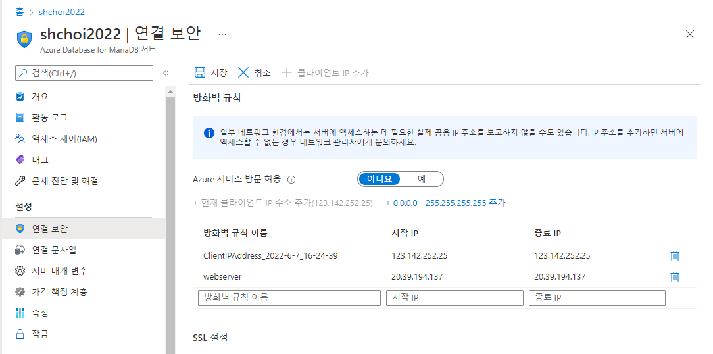Collapse the sidebar with the double chevron
713x354 pixels.
166,73
